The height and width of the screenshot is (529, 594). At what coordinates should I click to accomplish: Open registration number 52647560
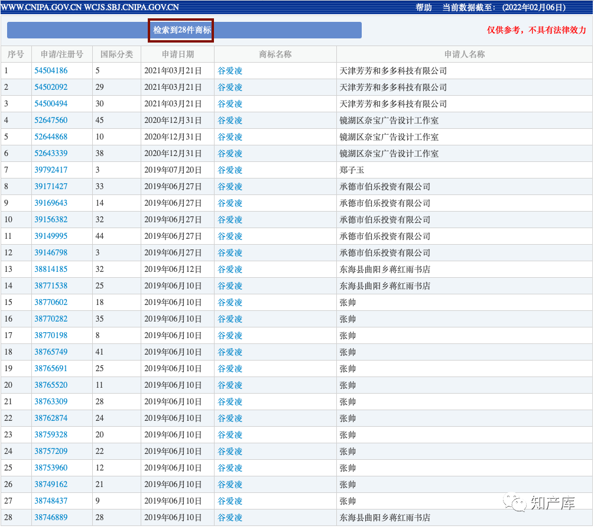(x=51, y=121)
